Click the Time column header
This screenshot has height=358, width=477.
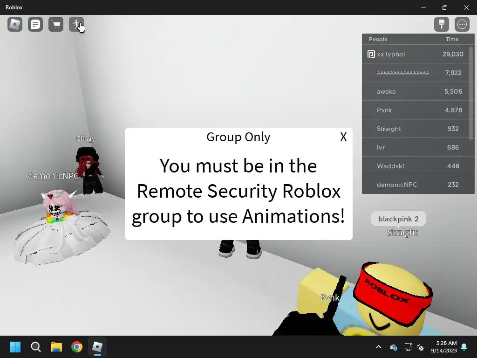click(452, 39)
